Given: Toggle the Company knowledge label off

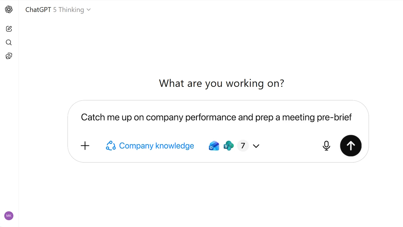Looking at the screenshot, I should [x=156, y=146].
